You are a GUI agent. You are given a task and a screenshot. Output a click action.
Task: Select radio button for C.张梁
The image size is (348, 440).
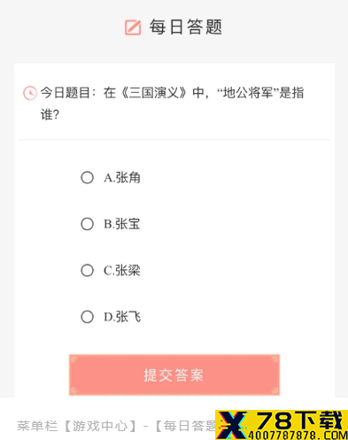click(x=87, y=270)
